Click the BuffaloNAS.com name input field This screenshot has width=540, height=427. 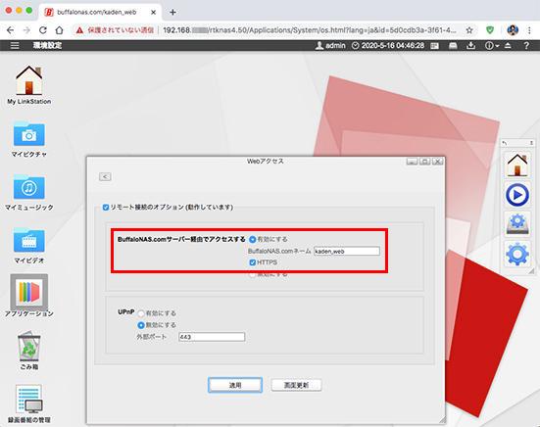point(347,251)
